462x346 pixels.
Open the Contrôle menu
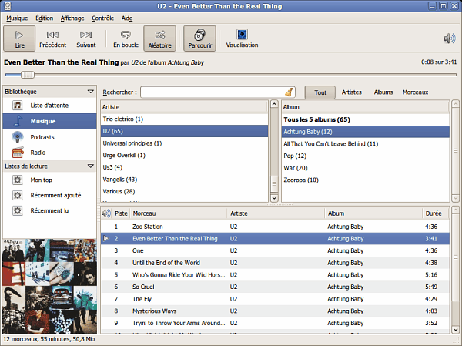tap(102, 18)
